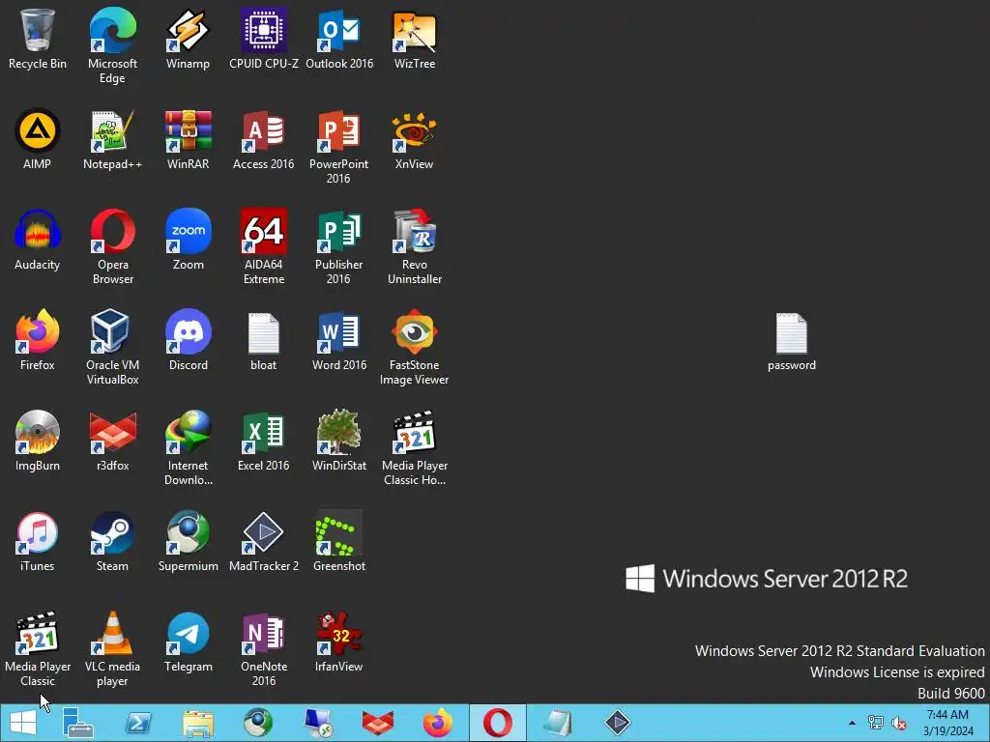Screen dimensions: 990x742
Task: Click the ImgBurn desktop icon
Action: click(x=38, y=441)
